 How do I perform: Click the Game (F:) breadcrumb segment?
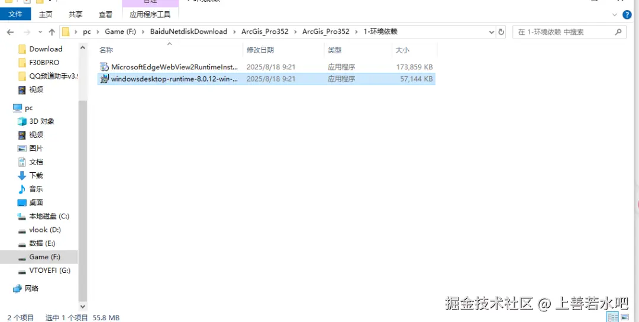tap(120, 31)
